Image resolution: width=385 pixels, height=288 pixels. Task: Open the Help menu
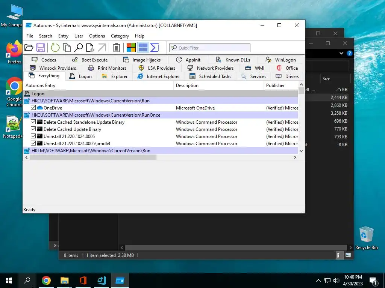[139, 36]
